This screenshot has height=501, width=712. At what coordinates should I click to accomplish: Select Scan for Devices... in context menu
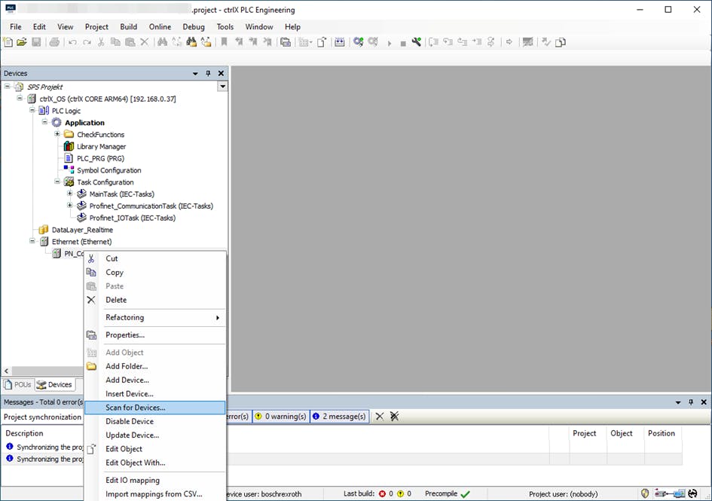(x=136, y=408)
